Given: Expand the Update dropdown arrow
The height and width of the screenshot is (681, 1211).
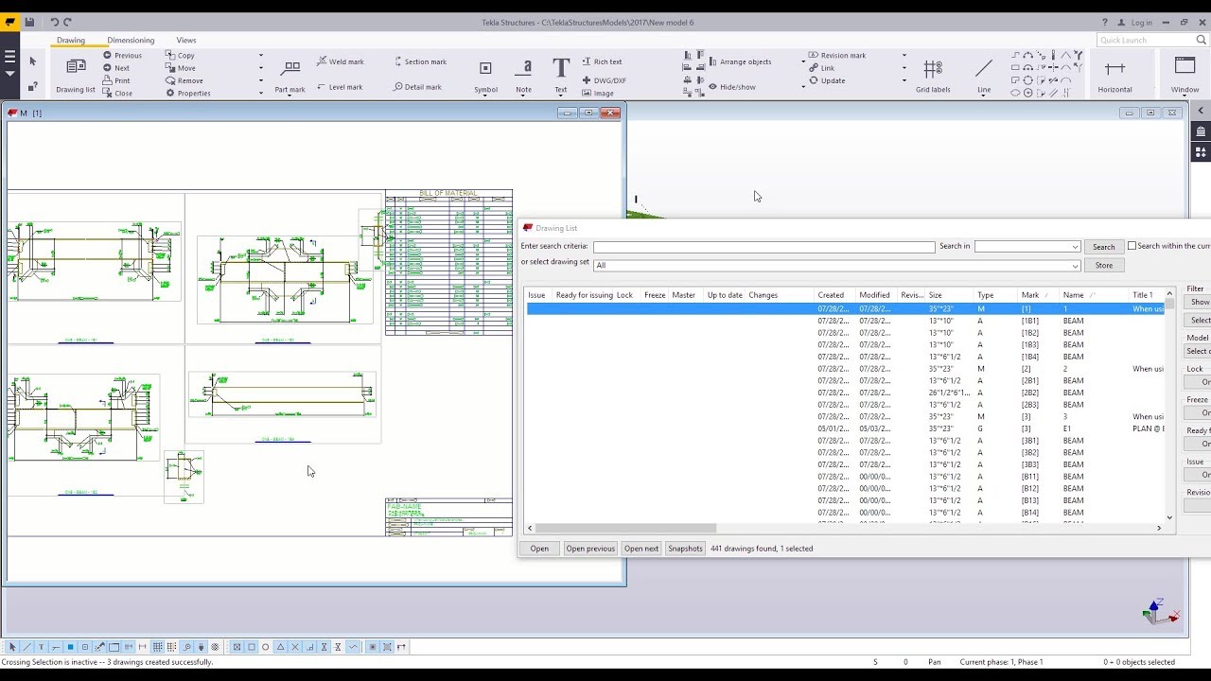Looking at the screenshot, I should [904, 80].
